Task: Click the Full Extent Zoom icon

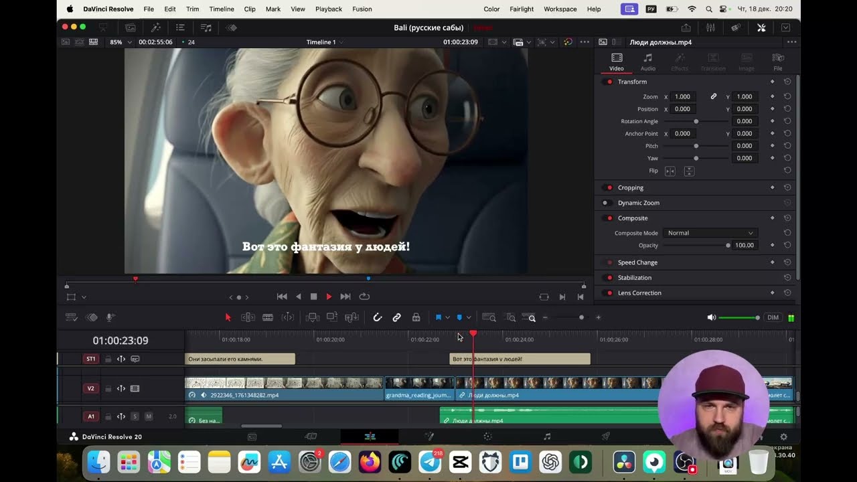Action: click(x=489, y=317)
